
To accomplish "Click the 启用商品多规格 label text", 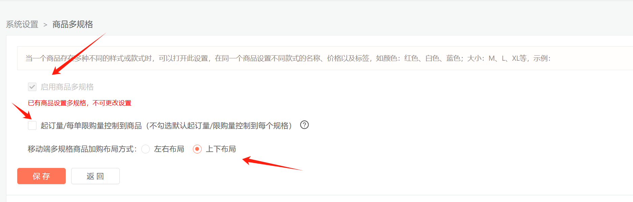I will 67,87.
